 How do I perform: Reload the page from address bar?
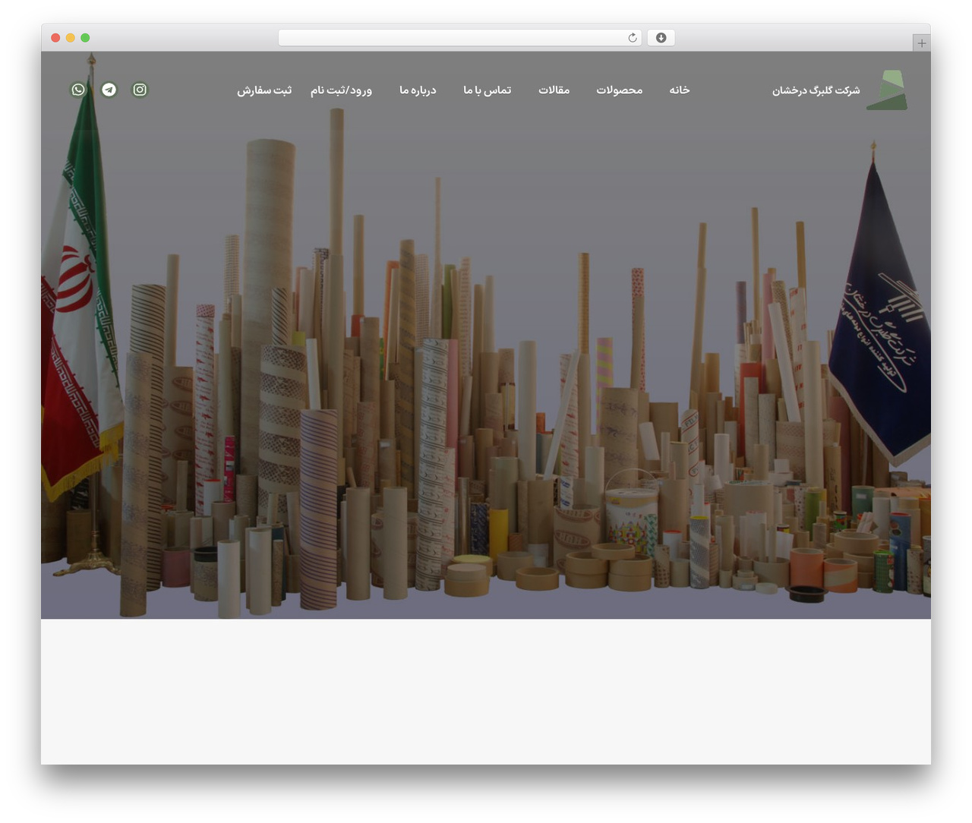pyautogui.click(x=632, y=38)
